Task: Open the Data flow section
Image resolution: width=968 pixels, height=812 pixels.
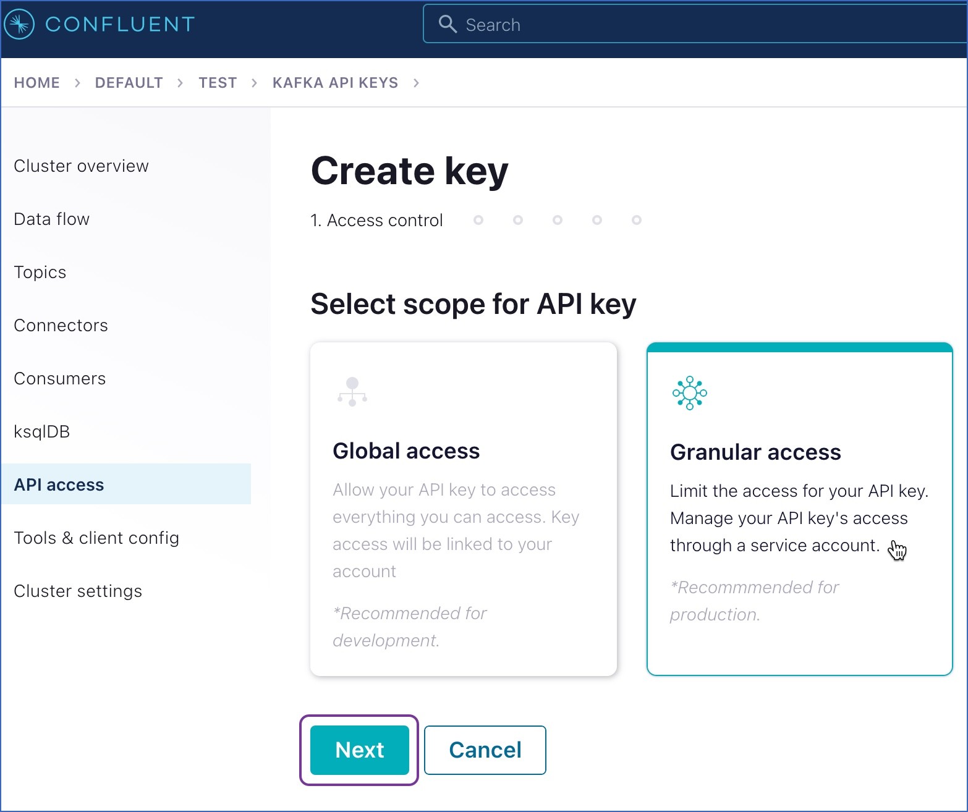Action: pyautogui.click(x=51, y=219)
